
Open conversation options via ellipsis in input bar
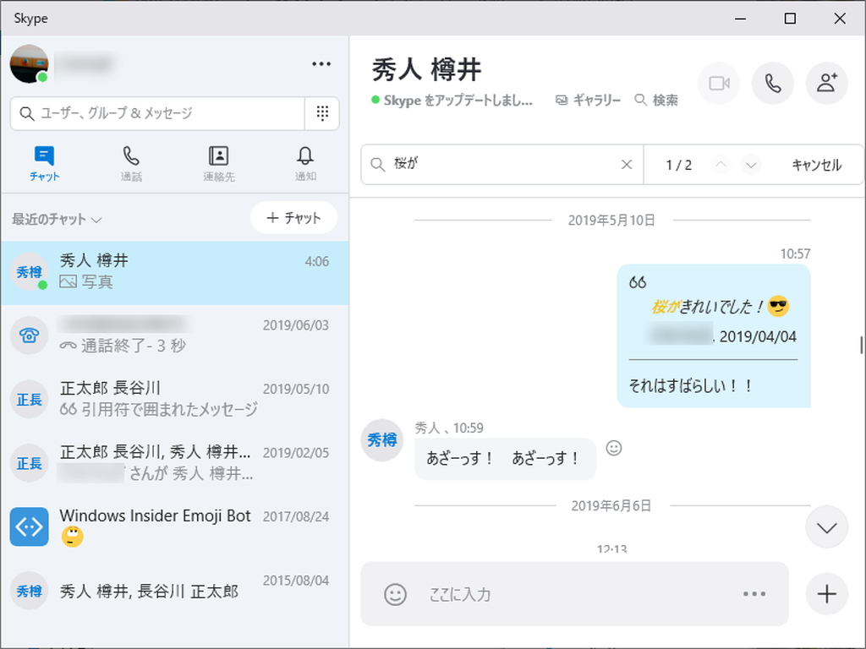point(754,594)
